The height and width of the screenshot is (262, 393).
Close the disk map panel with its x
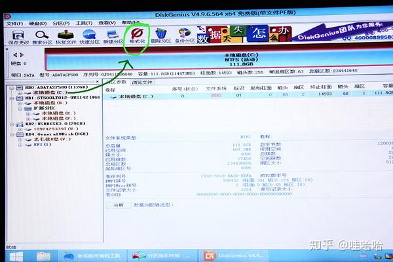pos(7,49)
